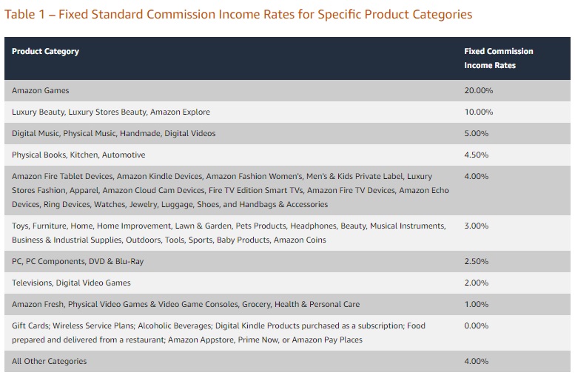Click the 4.50% rate value
The width and height of the screenshot is (575, 378).
pyautogui.click(x=477, y=155)
